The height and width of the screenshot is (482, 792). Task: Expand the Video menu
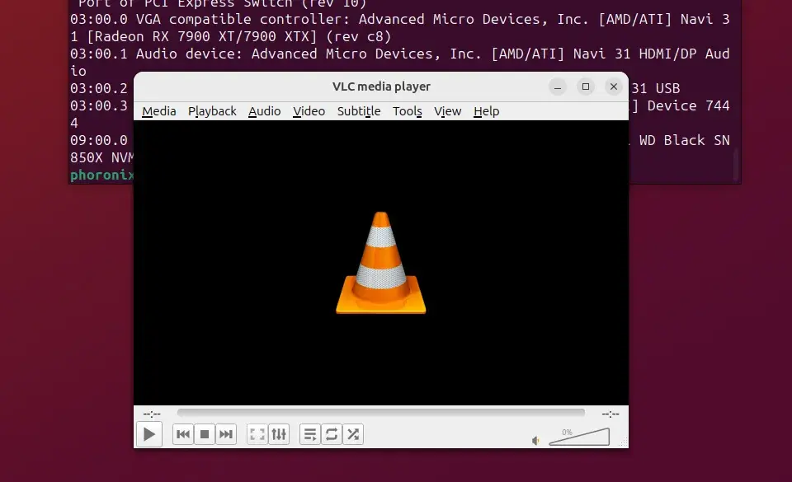pyautogui.click(x=309, y=111)
